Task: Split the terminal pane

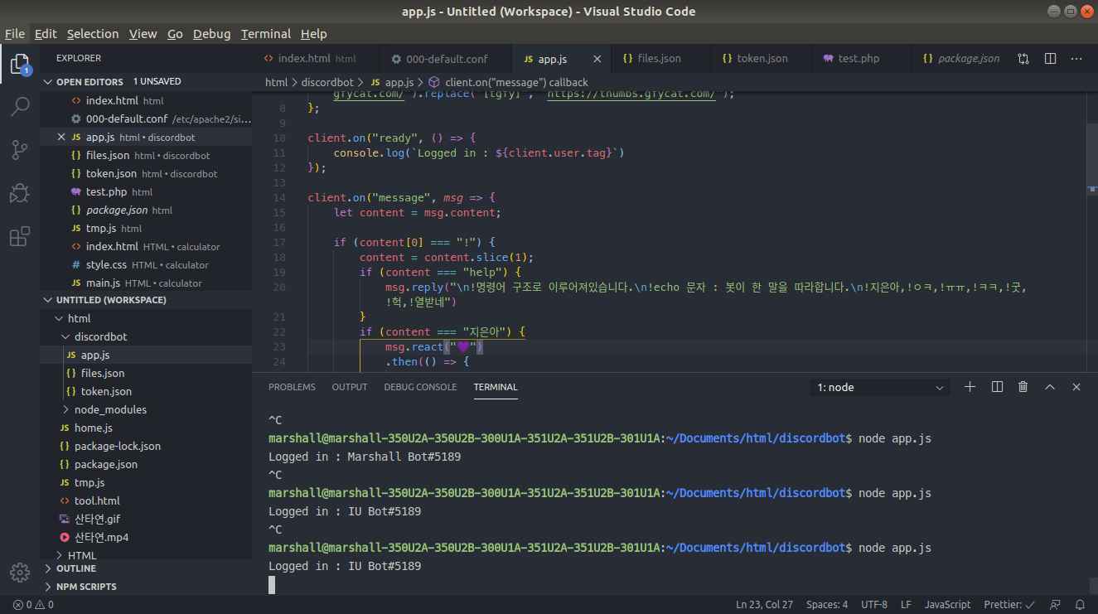Action: tap(997, 387)
